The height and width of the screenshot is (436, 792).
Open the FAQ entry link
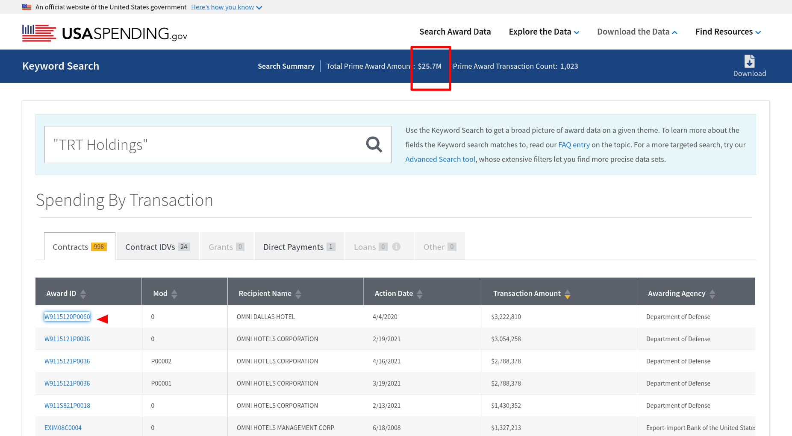tap(574, 145)
